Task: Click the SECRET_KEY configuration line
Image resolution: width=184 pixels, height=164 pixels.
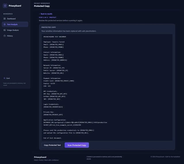Action: 62,125
